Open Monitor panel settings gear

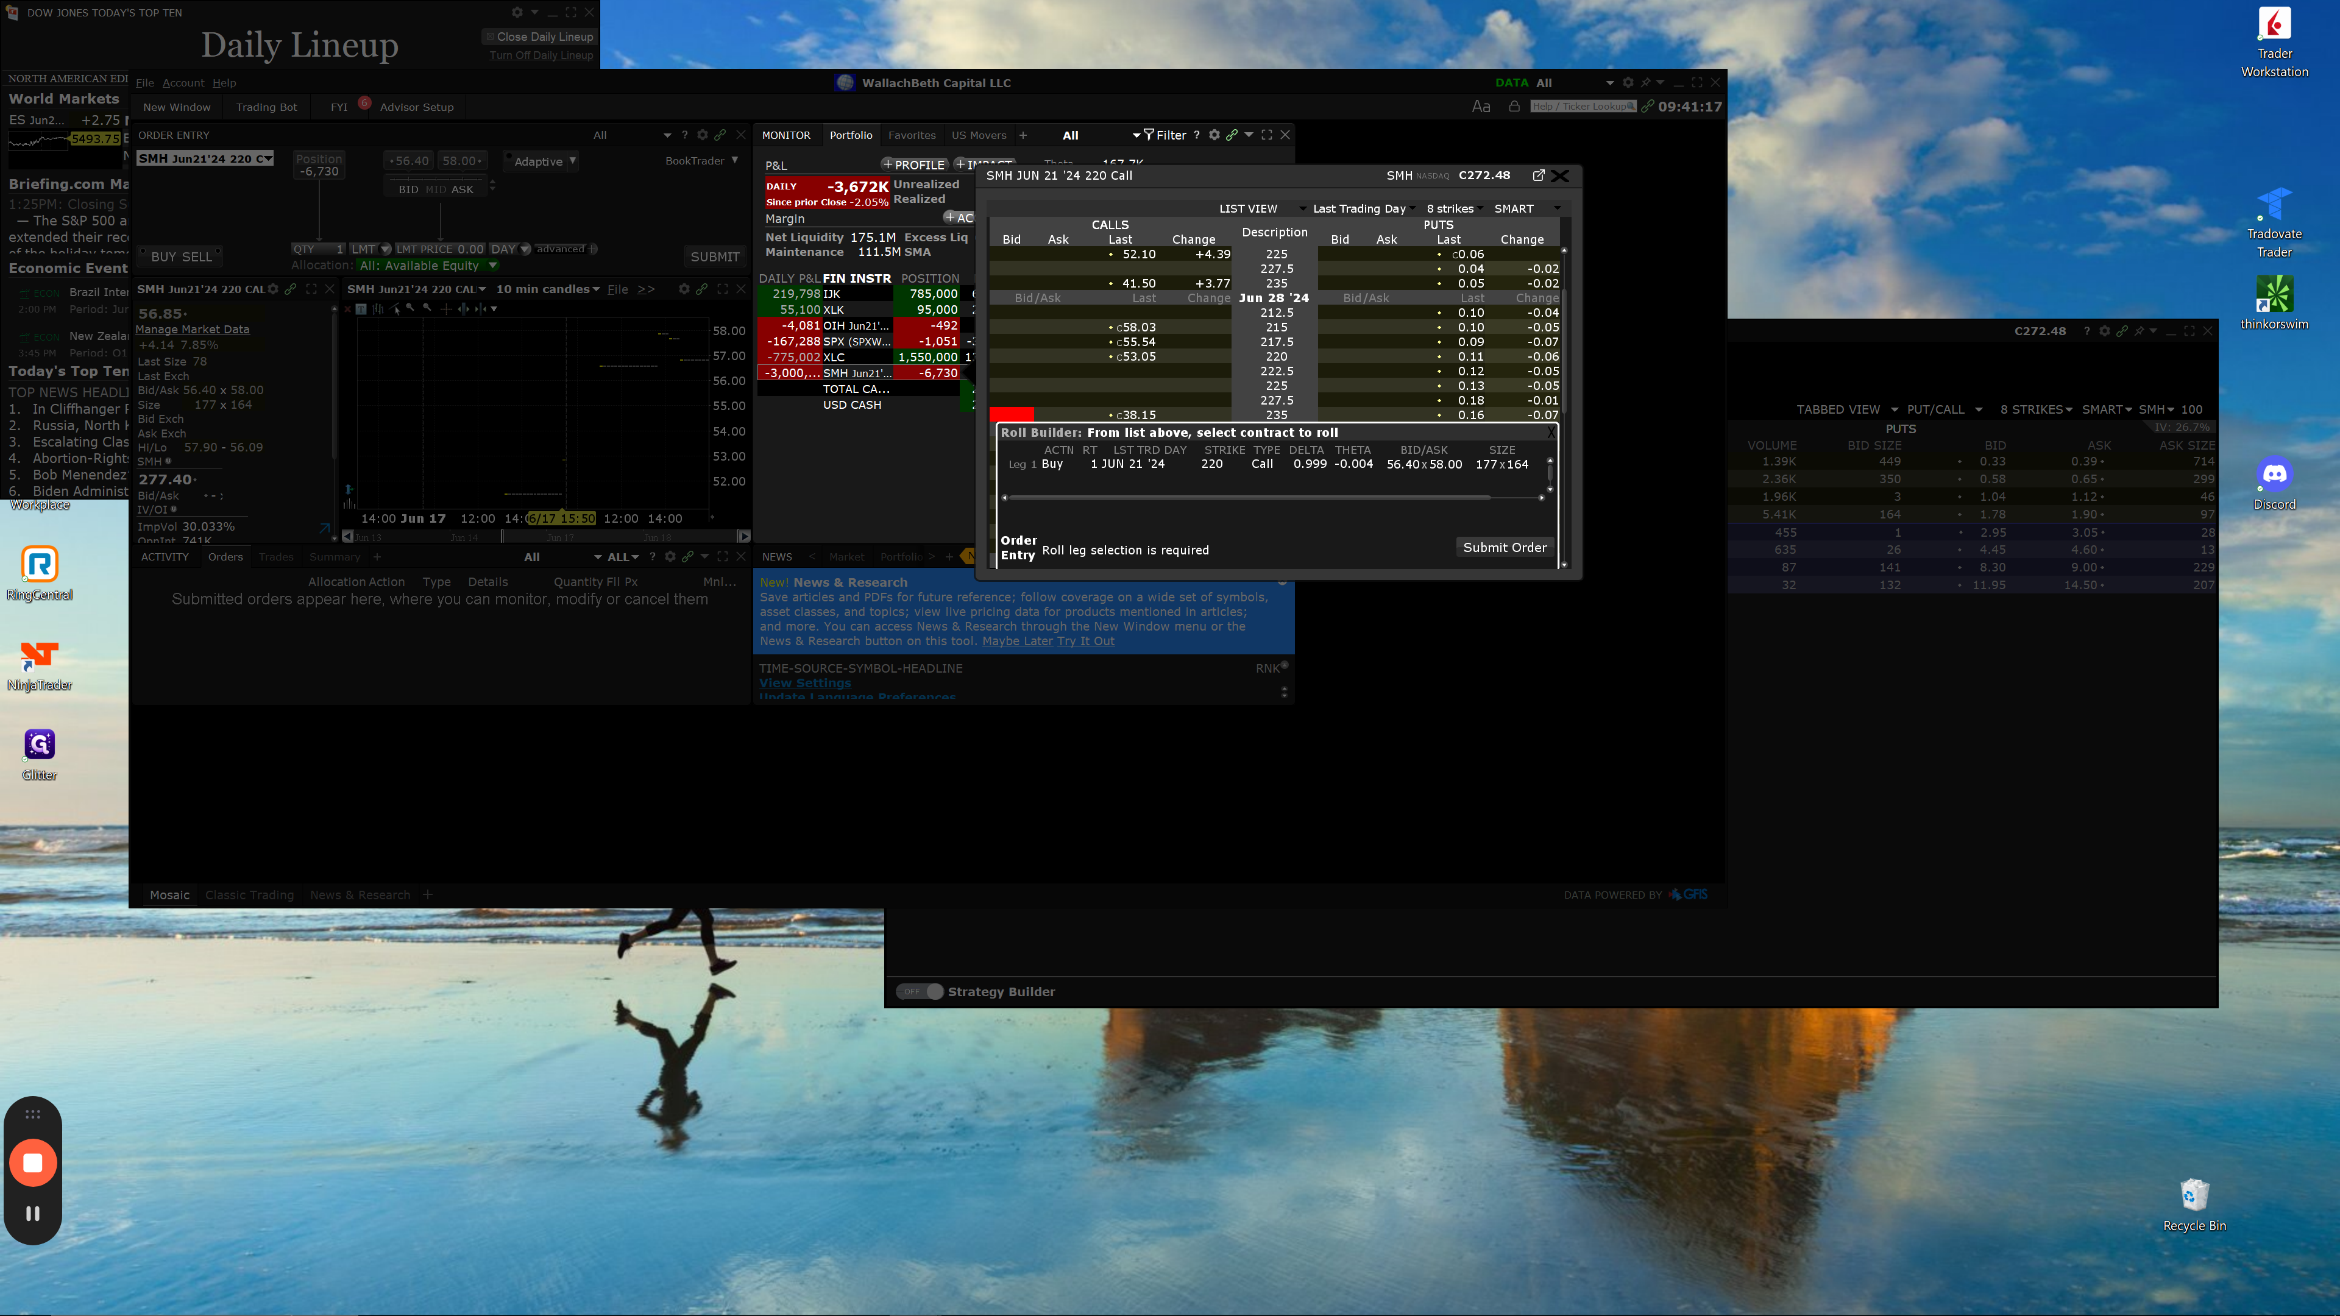point(1214,135)
